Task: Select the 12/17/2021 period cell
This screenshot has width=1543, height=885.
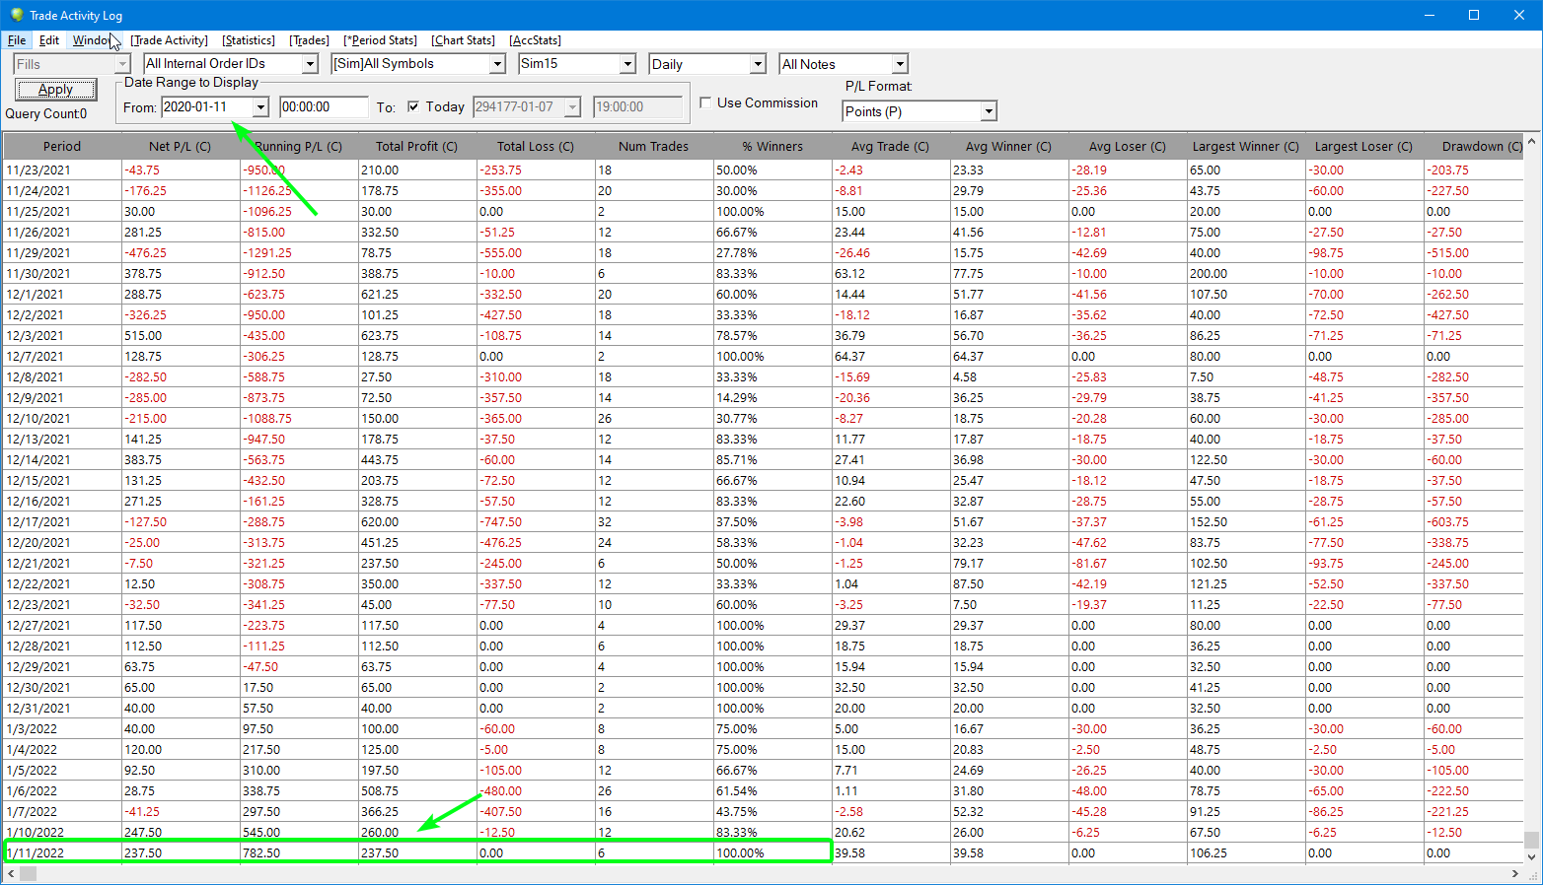Action: tap(62, 522)
